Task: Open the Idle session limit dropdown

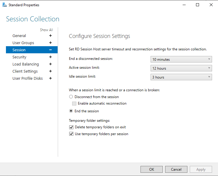Action: (181, 77)
